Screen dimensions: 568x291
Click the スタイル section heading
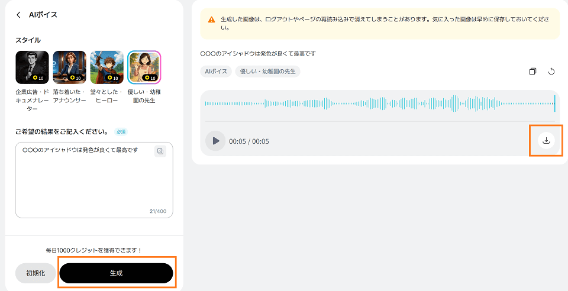(x=28, y=40)
